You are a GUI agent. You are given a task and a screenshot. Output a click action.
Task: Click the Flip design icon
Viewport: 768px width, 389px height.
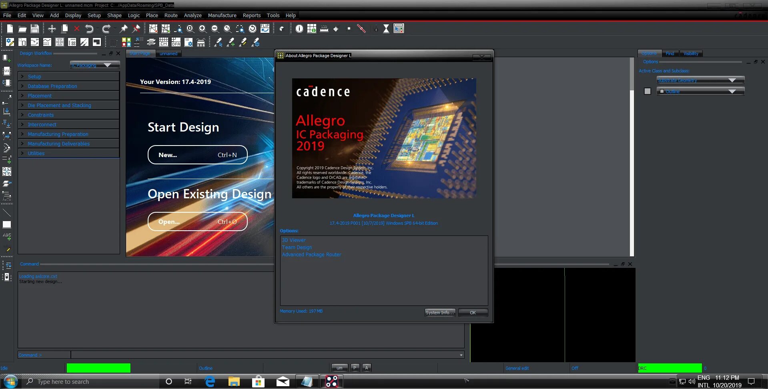(x=265, y=28)
